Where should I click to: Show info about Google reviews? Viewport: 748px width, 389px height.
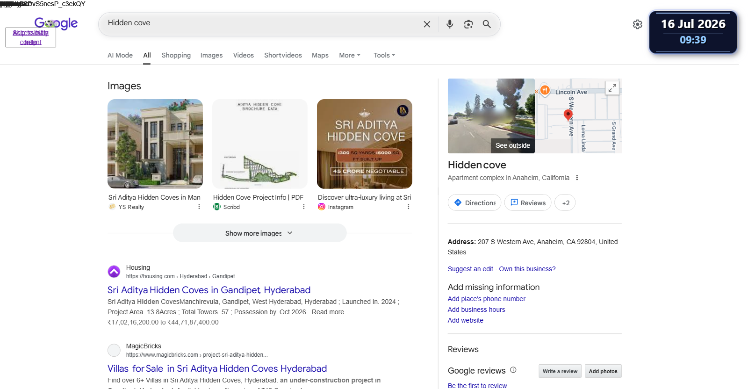pos(513,370)
